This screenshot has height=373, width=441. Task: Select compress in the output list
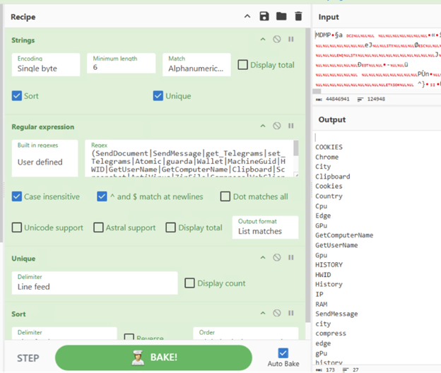(331, 333)
